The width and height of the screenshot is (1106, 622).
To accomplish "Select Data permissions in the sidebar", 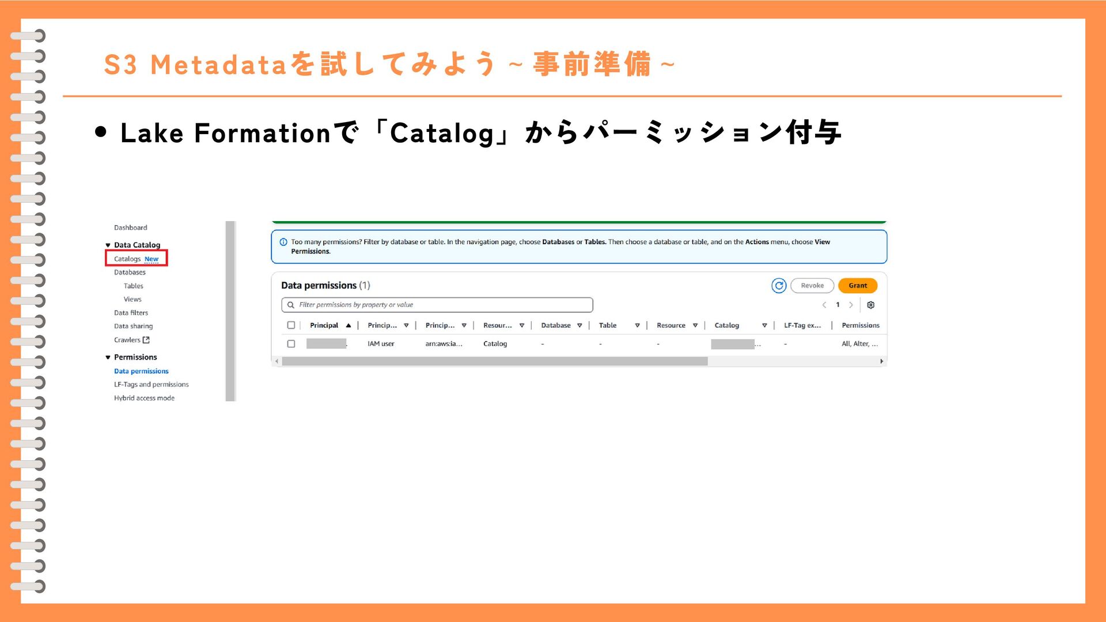I will (x=141, y=371).
